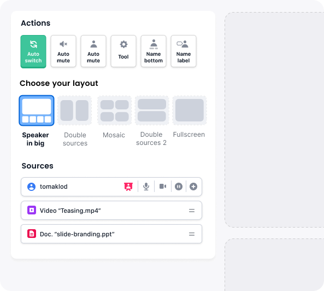Select the Name label action

coord(184,51)
